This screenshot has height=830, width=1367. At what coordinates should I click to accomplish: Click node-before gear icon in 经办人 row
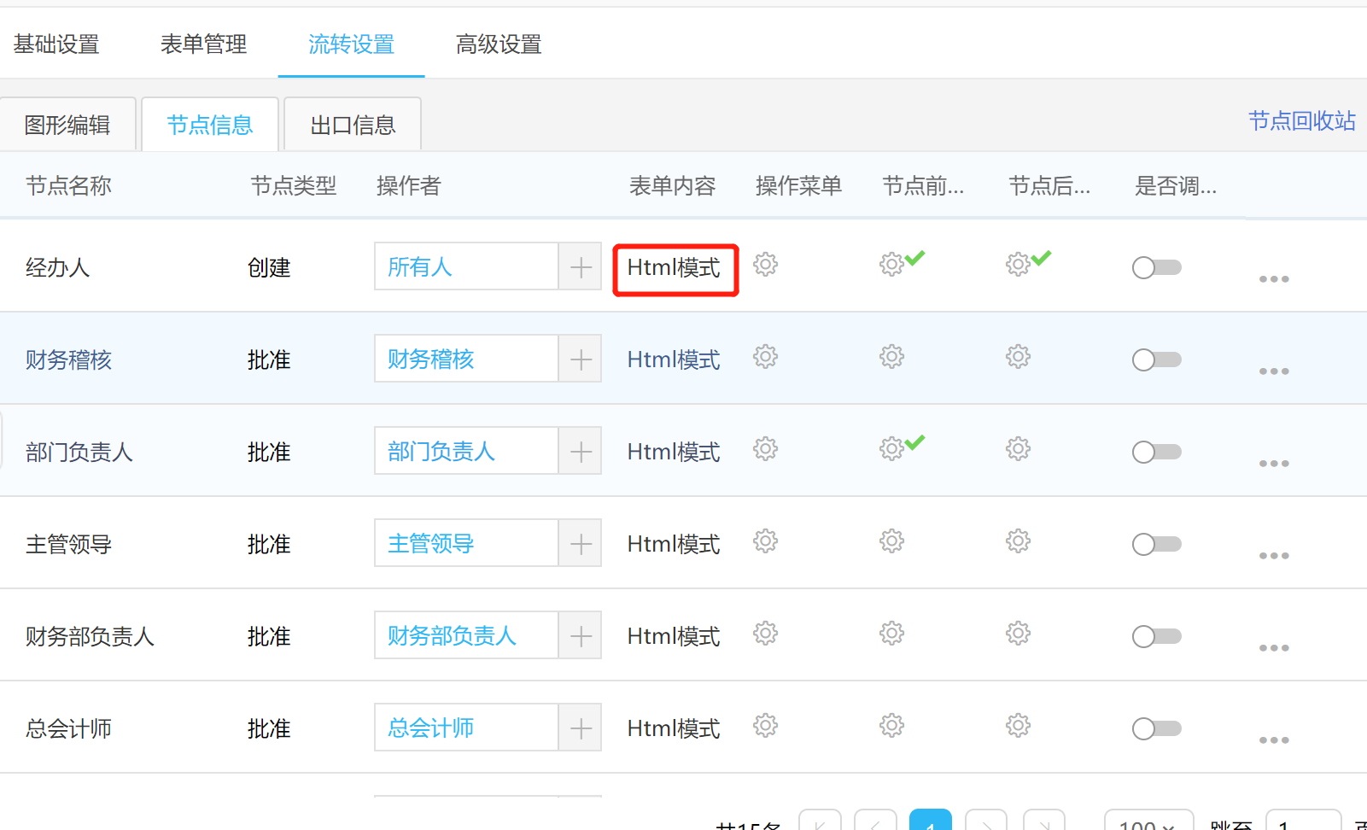tap(891, 265)
